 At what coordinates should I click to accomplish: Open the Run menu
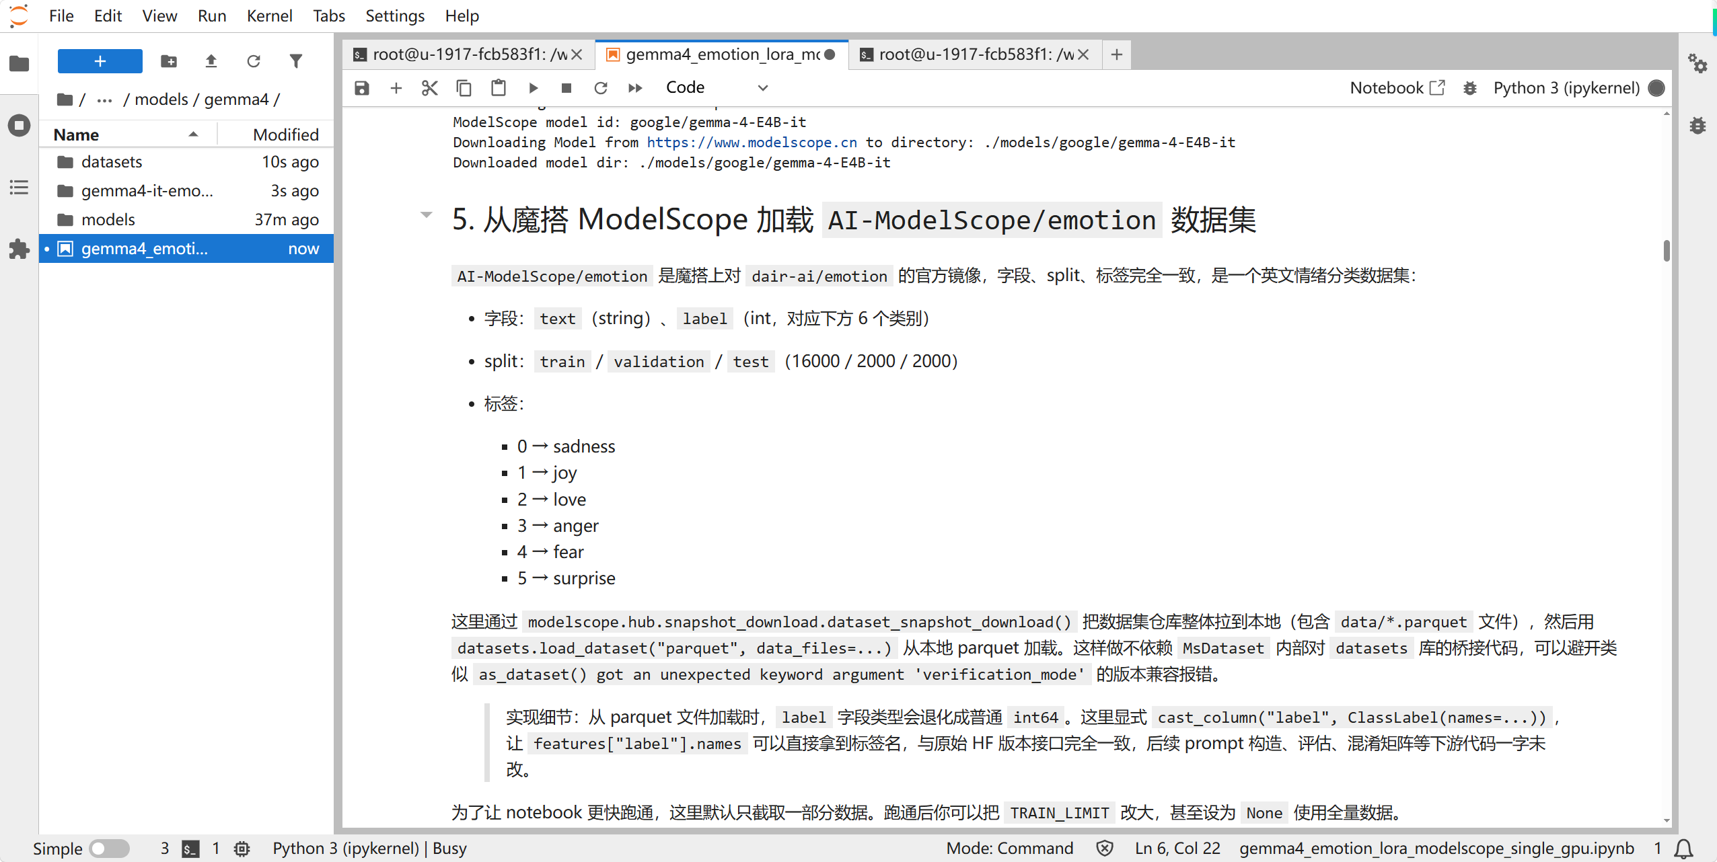(212, 15)
